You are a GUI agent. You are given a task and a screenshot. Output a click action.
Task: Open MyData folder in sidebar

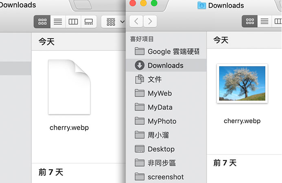point(166,107)
